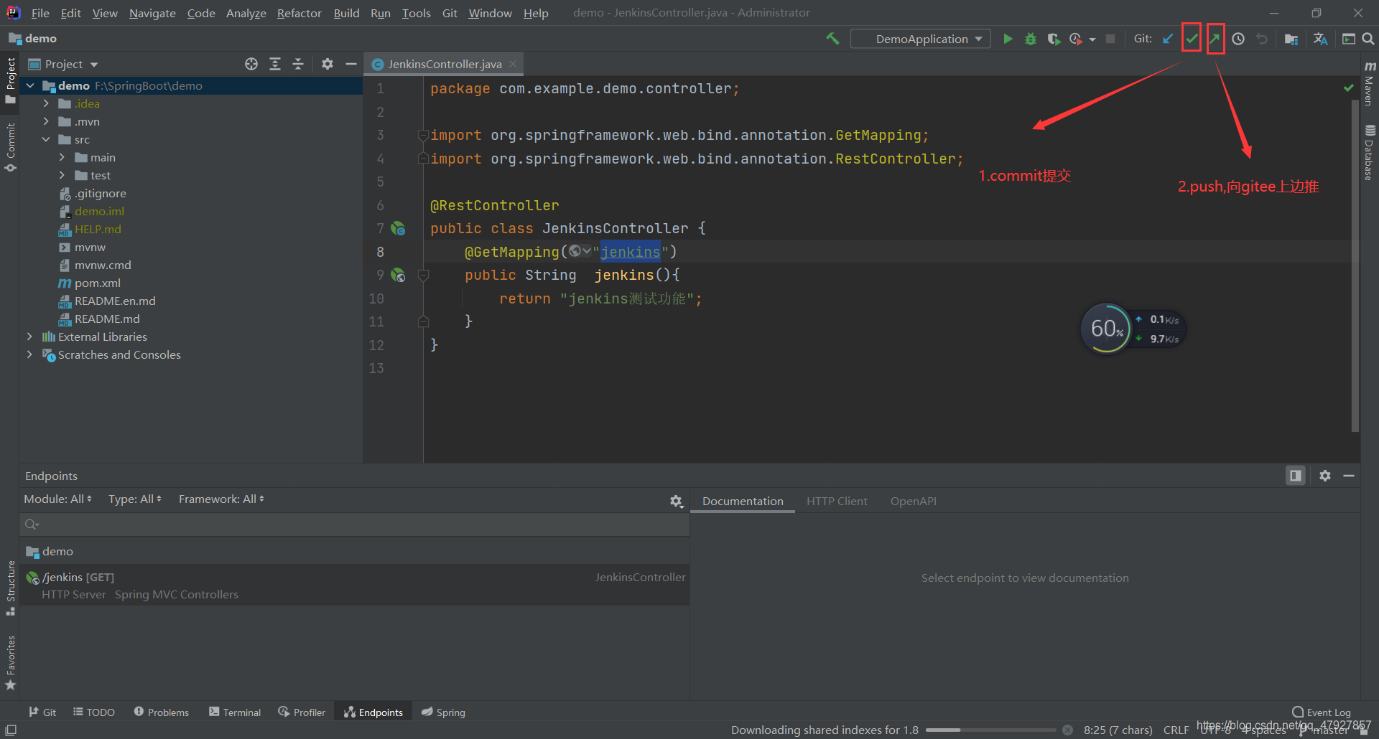Screen dimensions: 1379x739
Task: Collapse the demo root project folder
Action: tap(30, 85)
